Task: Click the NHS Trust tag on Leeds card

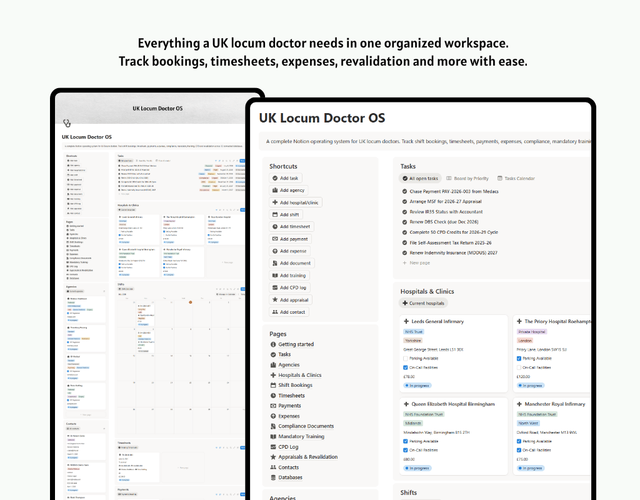Action: click(414, 332)
